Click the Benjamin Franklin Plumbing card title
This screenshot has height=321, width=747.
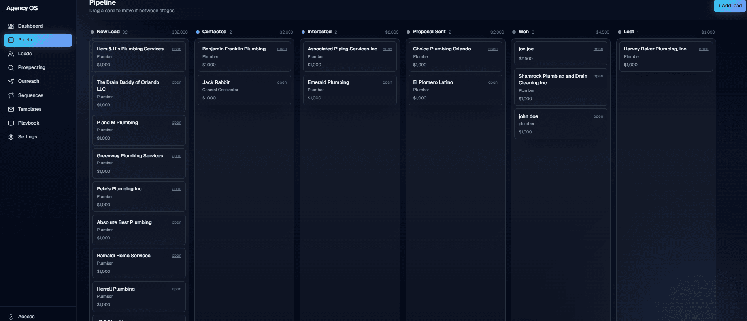(234, 49)
